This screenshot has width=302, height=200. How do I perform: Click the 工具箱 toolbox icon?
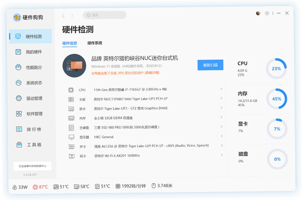pyautogui.click(x=19, y=144)
